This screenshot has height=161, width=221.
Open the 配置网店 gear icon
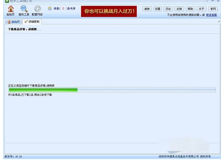[37, 10]
